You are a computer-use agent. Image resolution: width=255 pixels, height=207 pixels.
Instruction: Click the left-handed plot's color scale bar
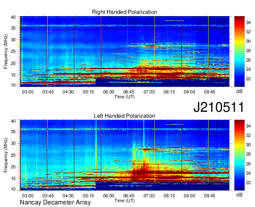pyautogui.click(x=239, y=155)
